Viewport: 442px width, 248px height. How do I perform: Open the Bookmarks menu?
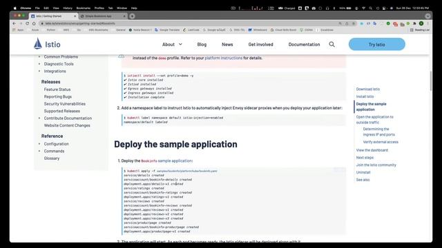pos(84,8)
